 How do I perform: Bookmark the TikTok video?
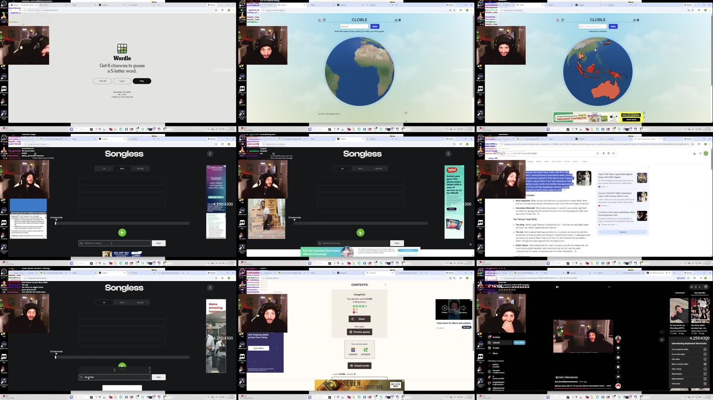click(618, 367)
